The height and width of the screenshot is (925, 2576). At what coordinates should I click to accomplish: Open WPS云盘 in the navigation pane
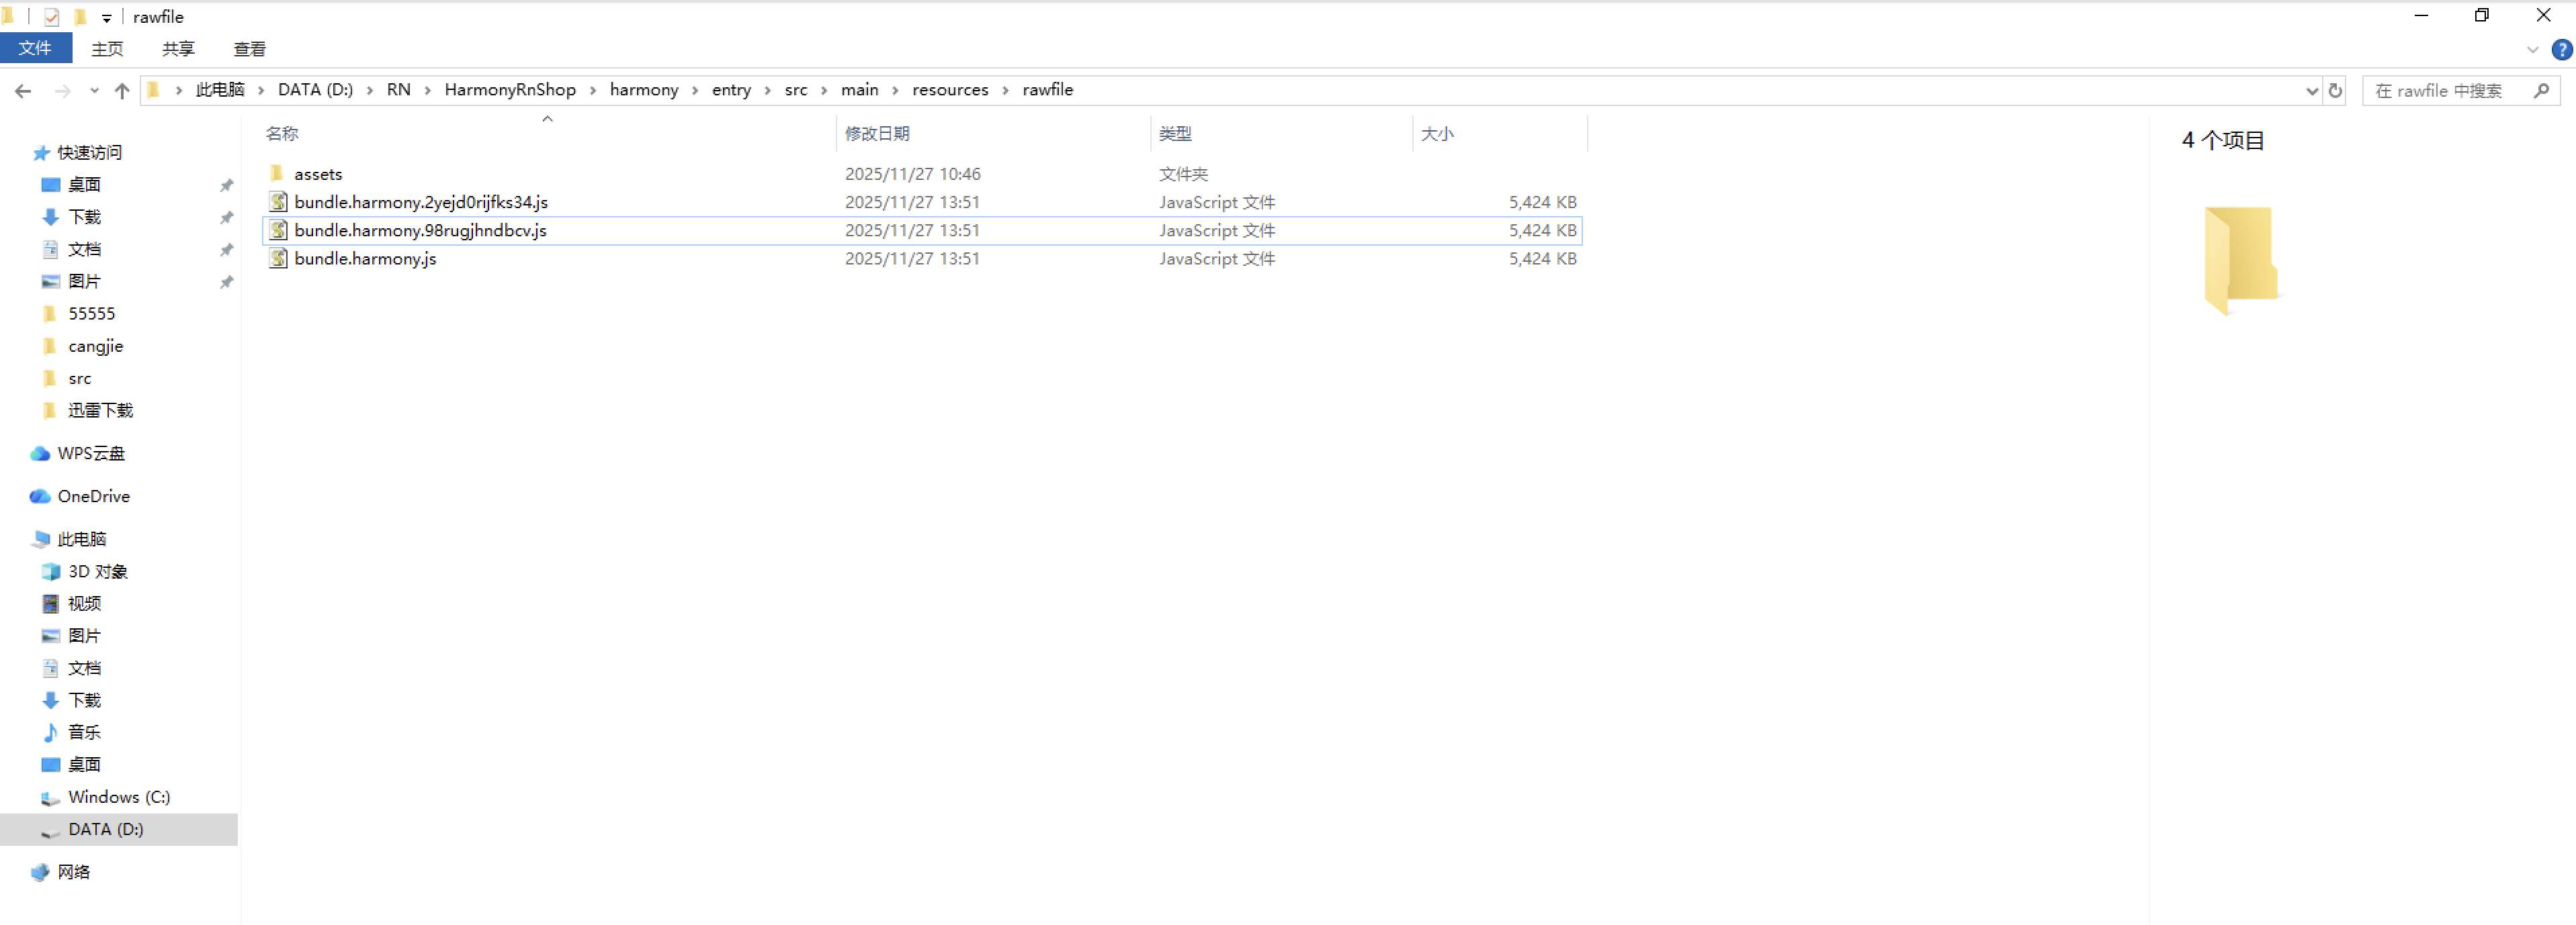(x=90, y=454)
